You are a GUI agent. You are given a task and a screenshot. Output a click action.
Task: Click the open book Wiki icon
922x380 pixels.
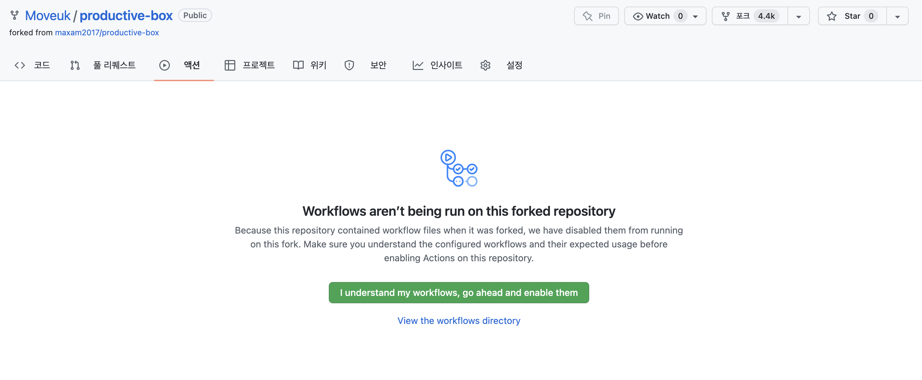[x=298, y=65]
